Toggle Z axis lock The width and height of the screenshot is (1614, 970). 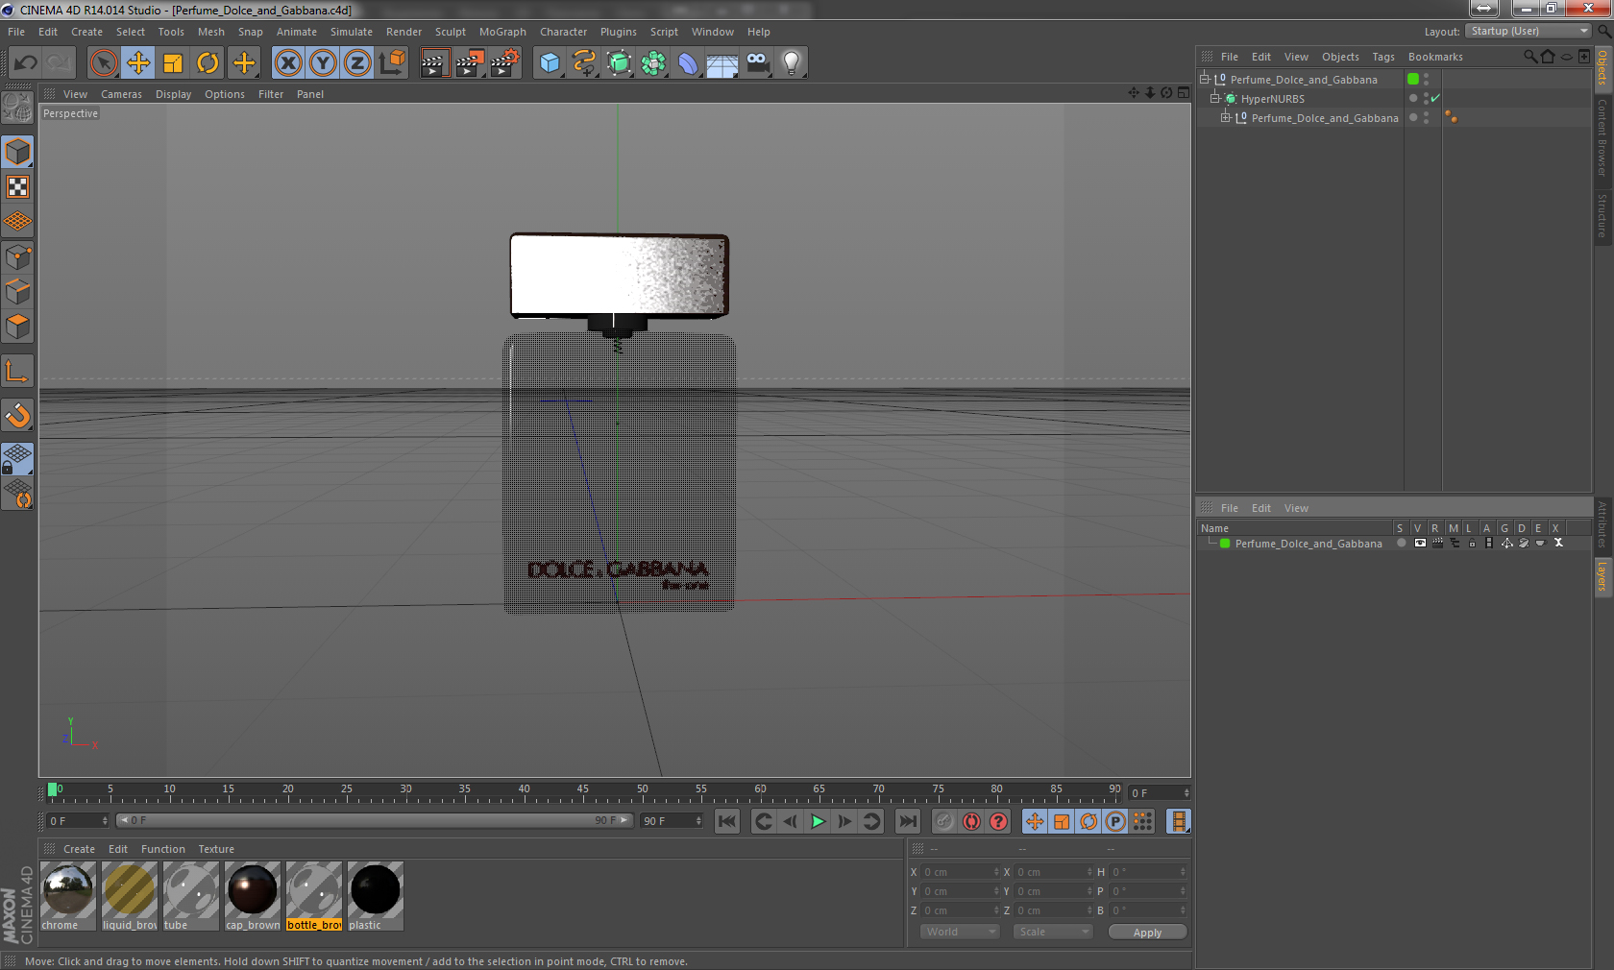tap(357, 63)
